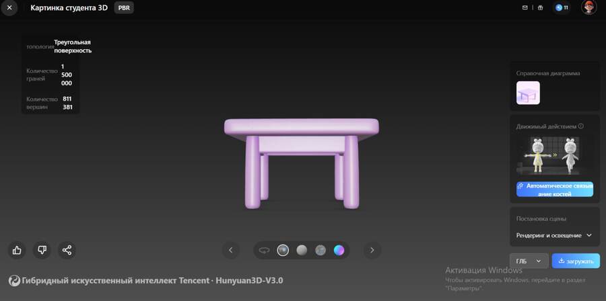
Task: Toggle auto-rotate of the model
Action: coord(264,250)
